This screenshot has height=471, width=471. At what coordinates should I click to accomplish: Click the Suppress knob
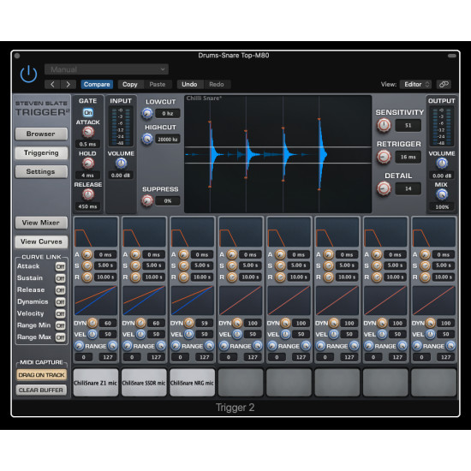(147, 200)
